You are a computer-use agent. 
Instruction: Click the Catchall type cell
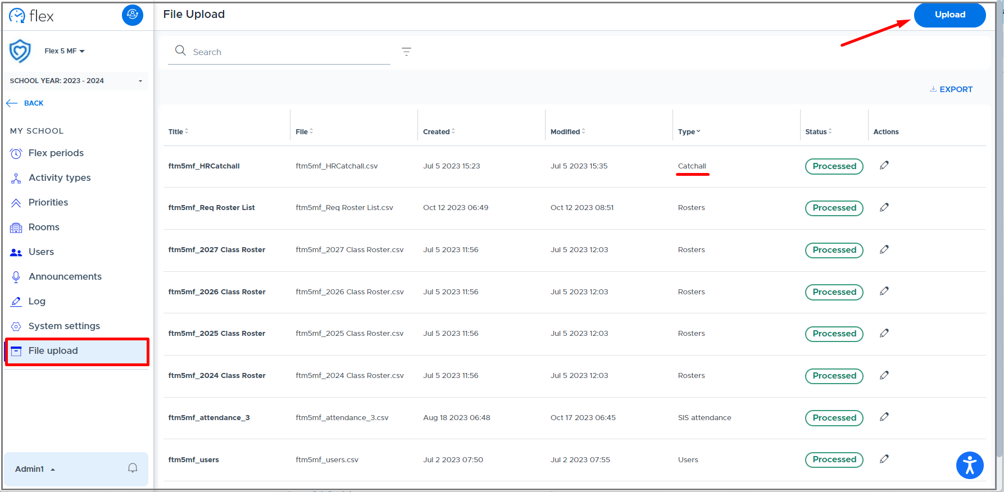[692, 166]
